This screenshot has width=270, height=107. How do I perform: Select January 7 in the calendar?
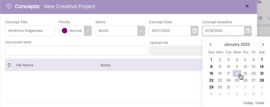(x=262, y=60)
